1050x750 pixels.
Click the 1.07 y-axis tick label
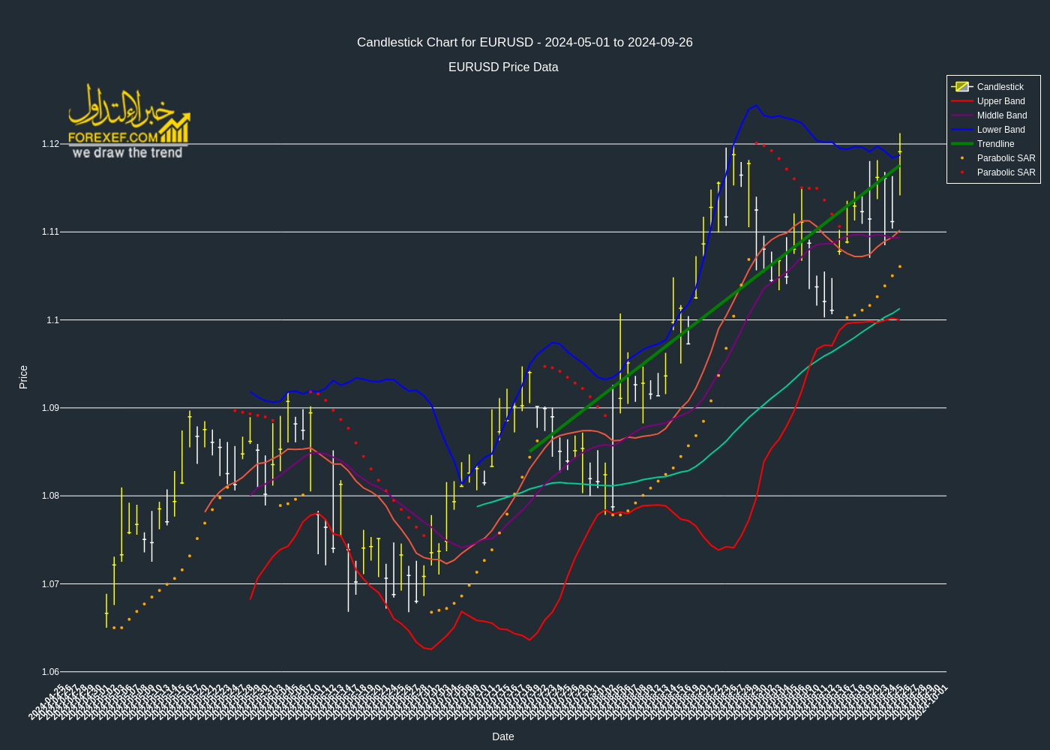point(50,584)
